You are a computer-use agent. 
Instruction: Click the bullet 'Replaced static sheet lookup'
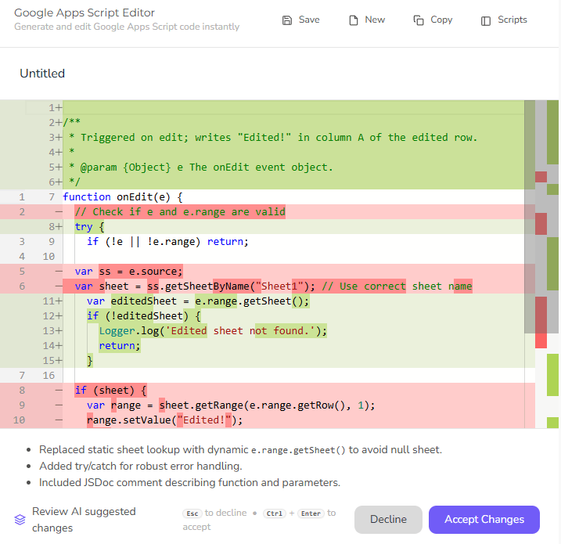click(x=240, y=449)
